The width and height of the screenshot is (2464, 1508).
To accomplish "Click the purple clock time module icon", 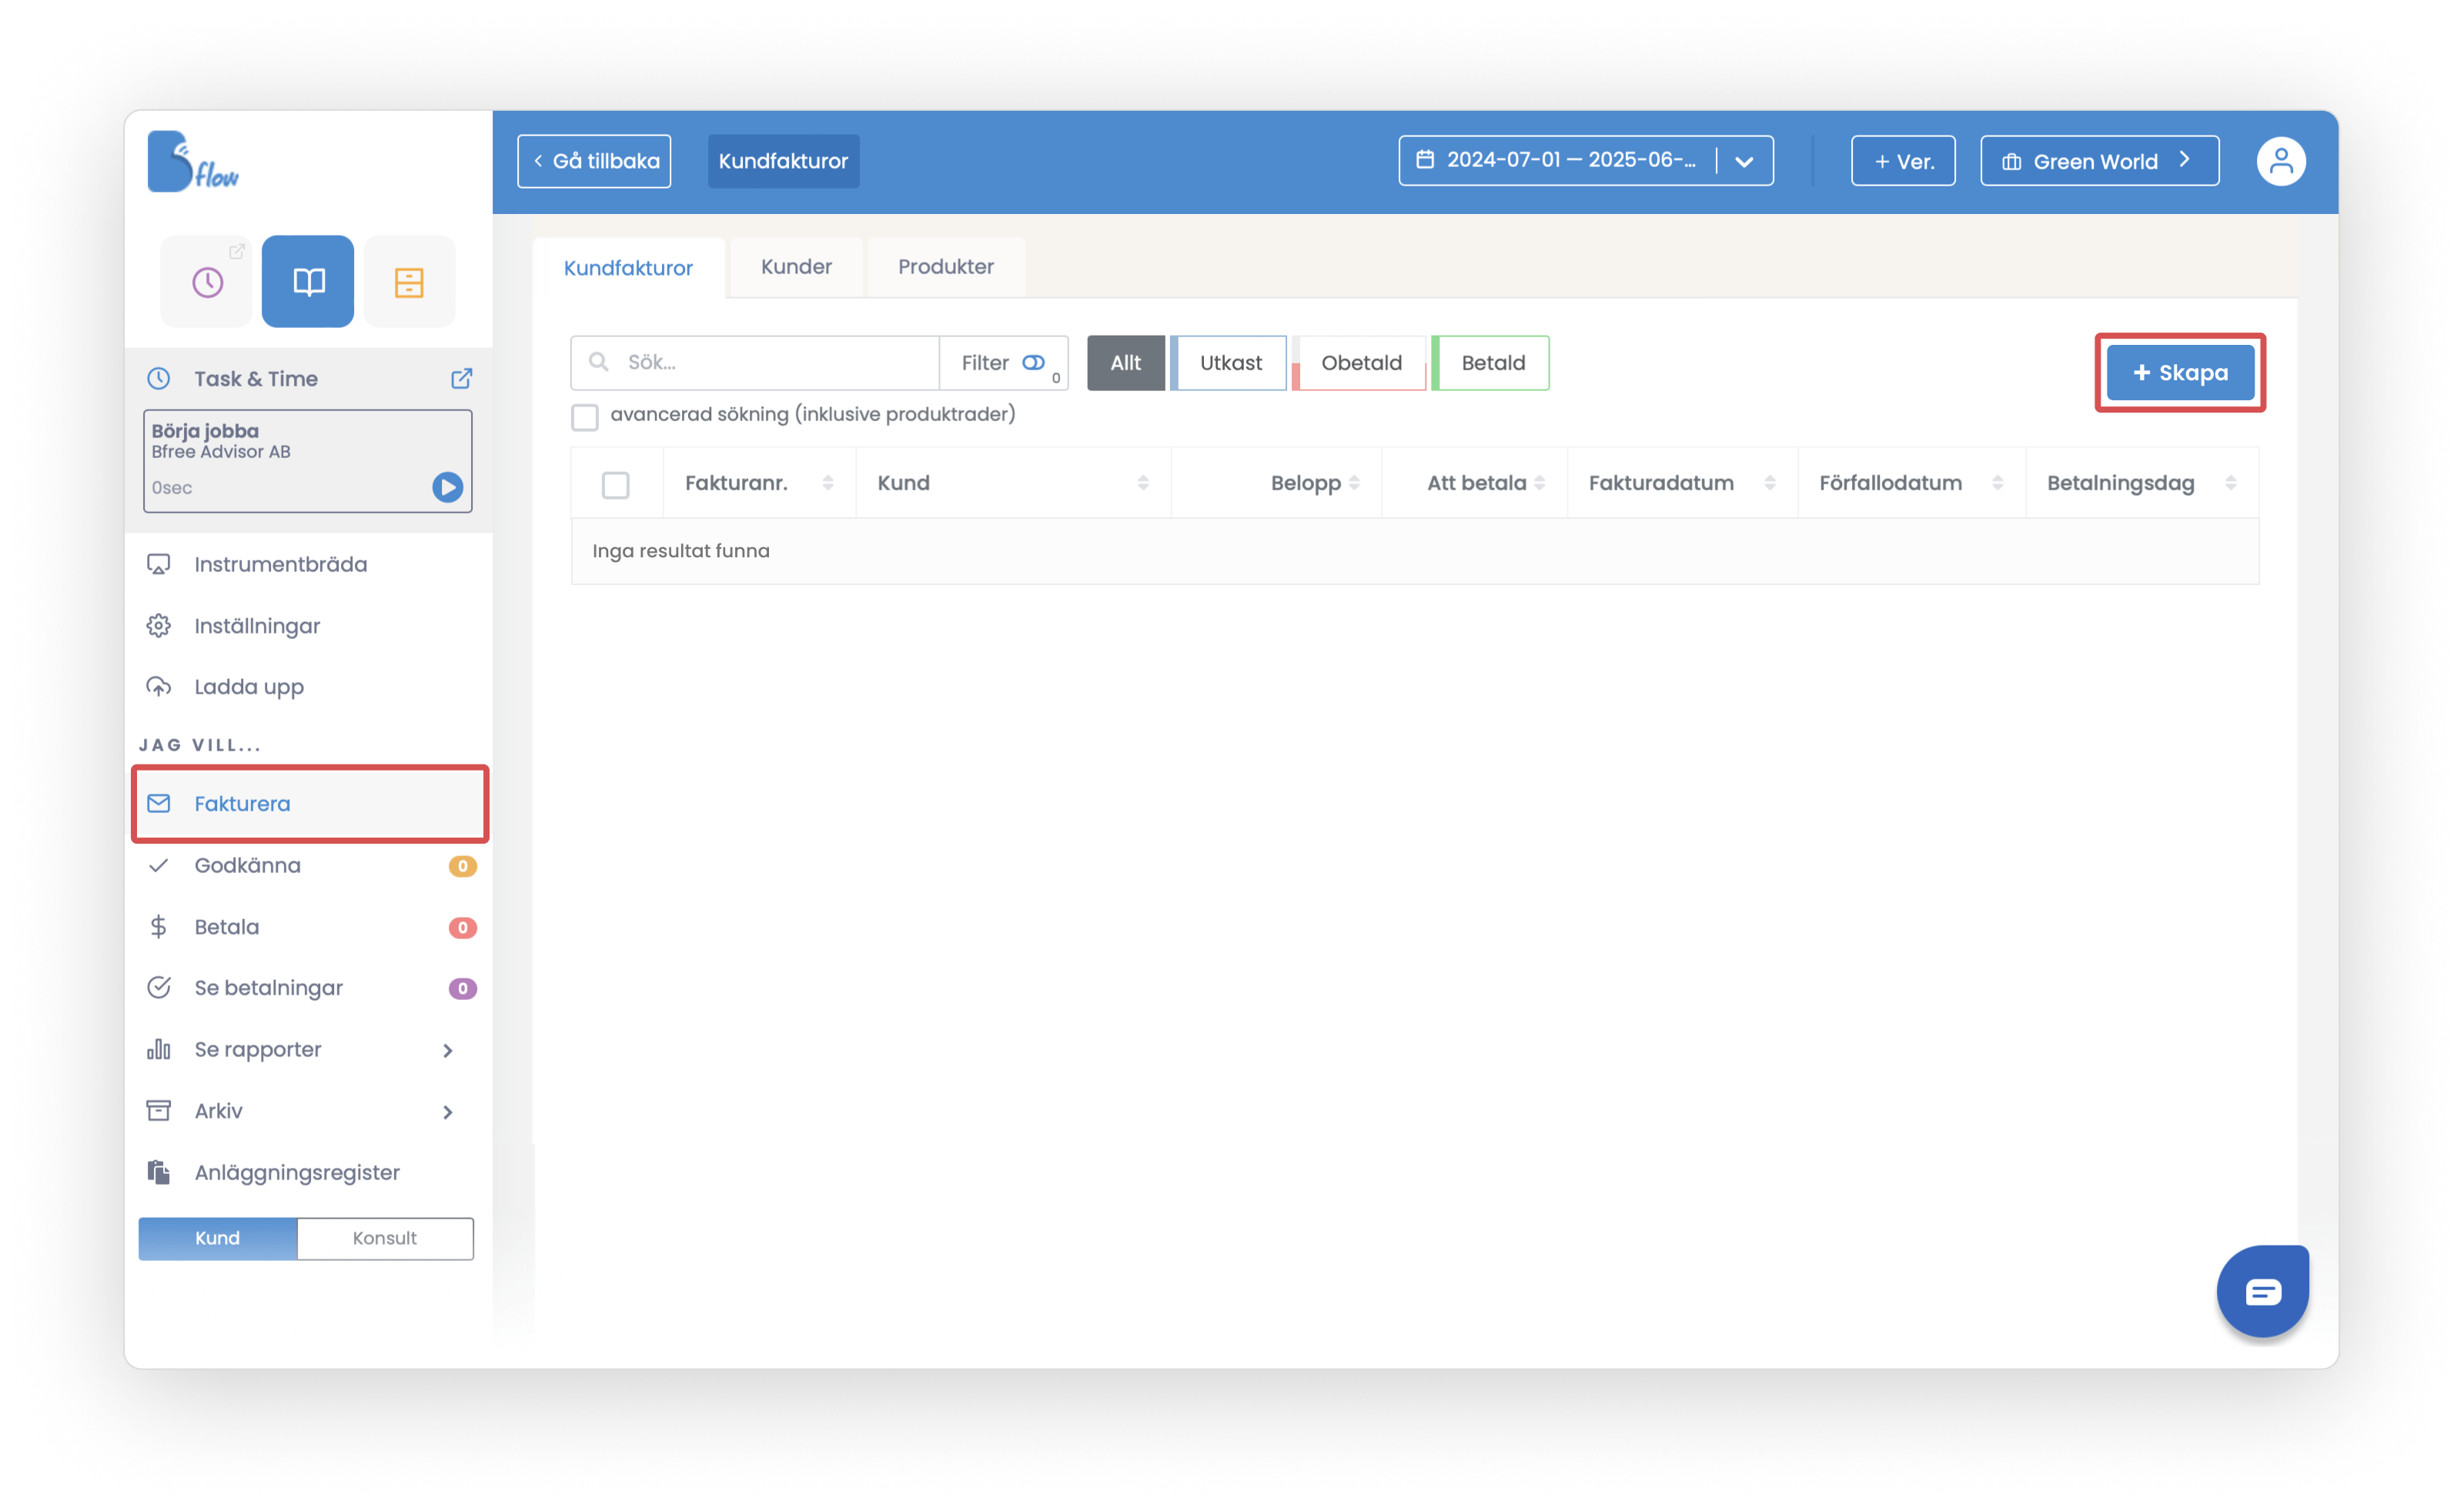I will tap(207, 282).
